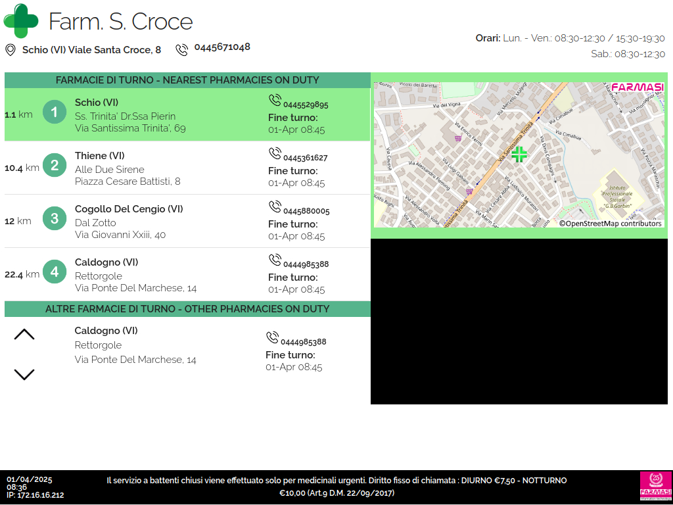This screenshot has width=673, height=505.
Task: Click the Dal Zotto pharmacy name
Action: point(95,223)
